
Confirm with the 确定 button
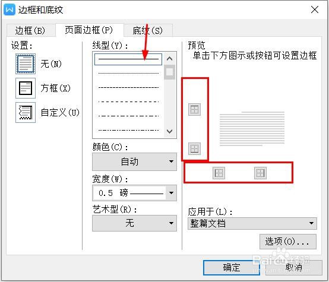pyautogui.click(x=232, y=268)
